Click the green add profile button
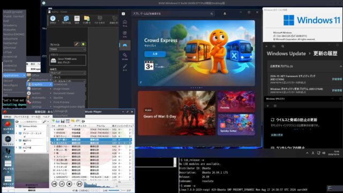Viewport: 343px width, 193px height. (x=83, y=44)
